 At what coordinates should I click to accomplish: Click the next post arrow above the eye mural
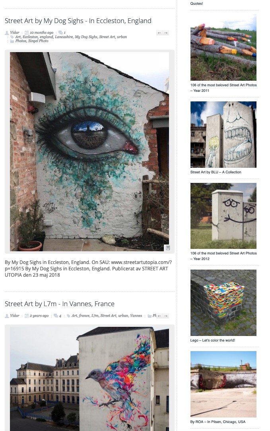[x=166, y=33]
